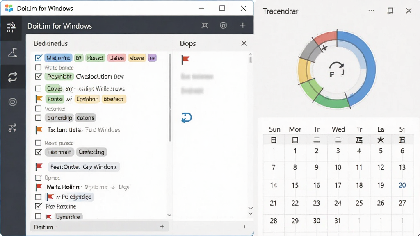Click the plus icon in dark header
The width and height of the screenshot is (420, 236).
243,25
